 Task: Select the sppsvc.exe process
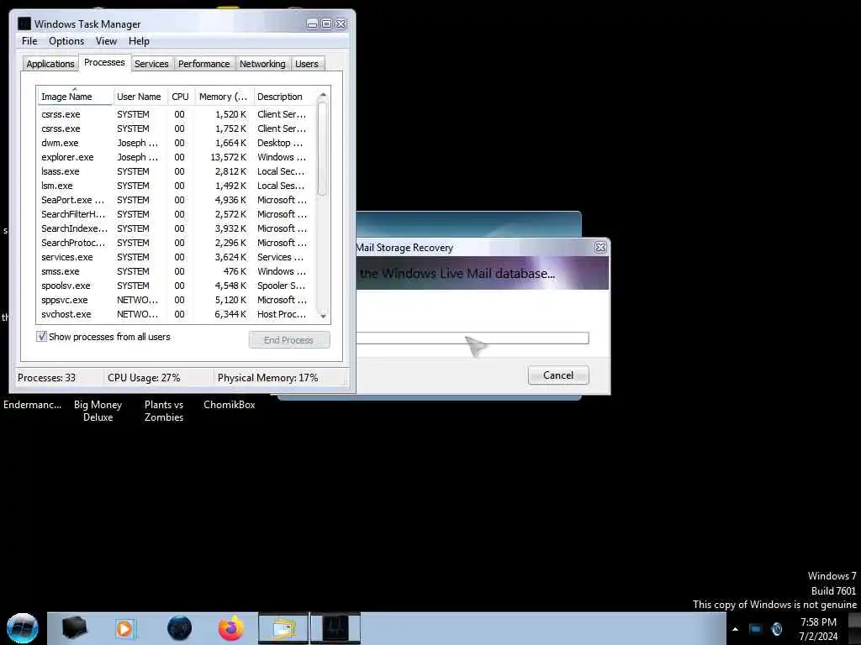point(177,300)
